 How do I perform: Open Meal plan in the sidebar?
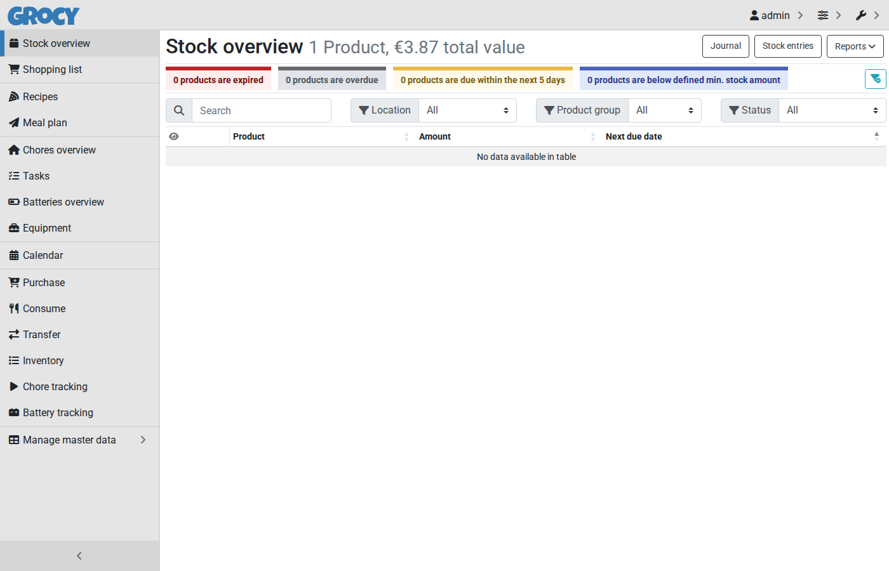pyautogui.click(x=79, y=122)
